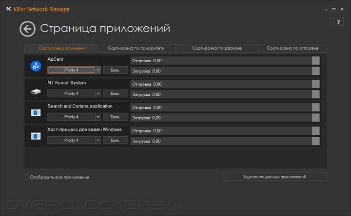Block NT Kernel System with 'Блок.' button
The width and height of the screenshot is (351, 216).
pos(116,93)
